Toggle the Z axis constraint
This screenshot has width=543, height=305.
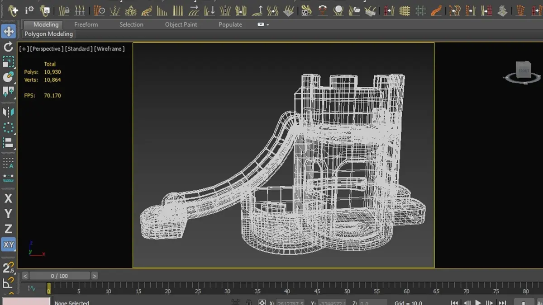(x=9, y=229)
